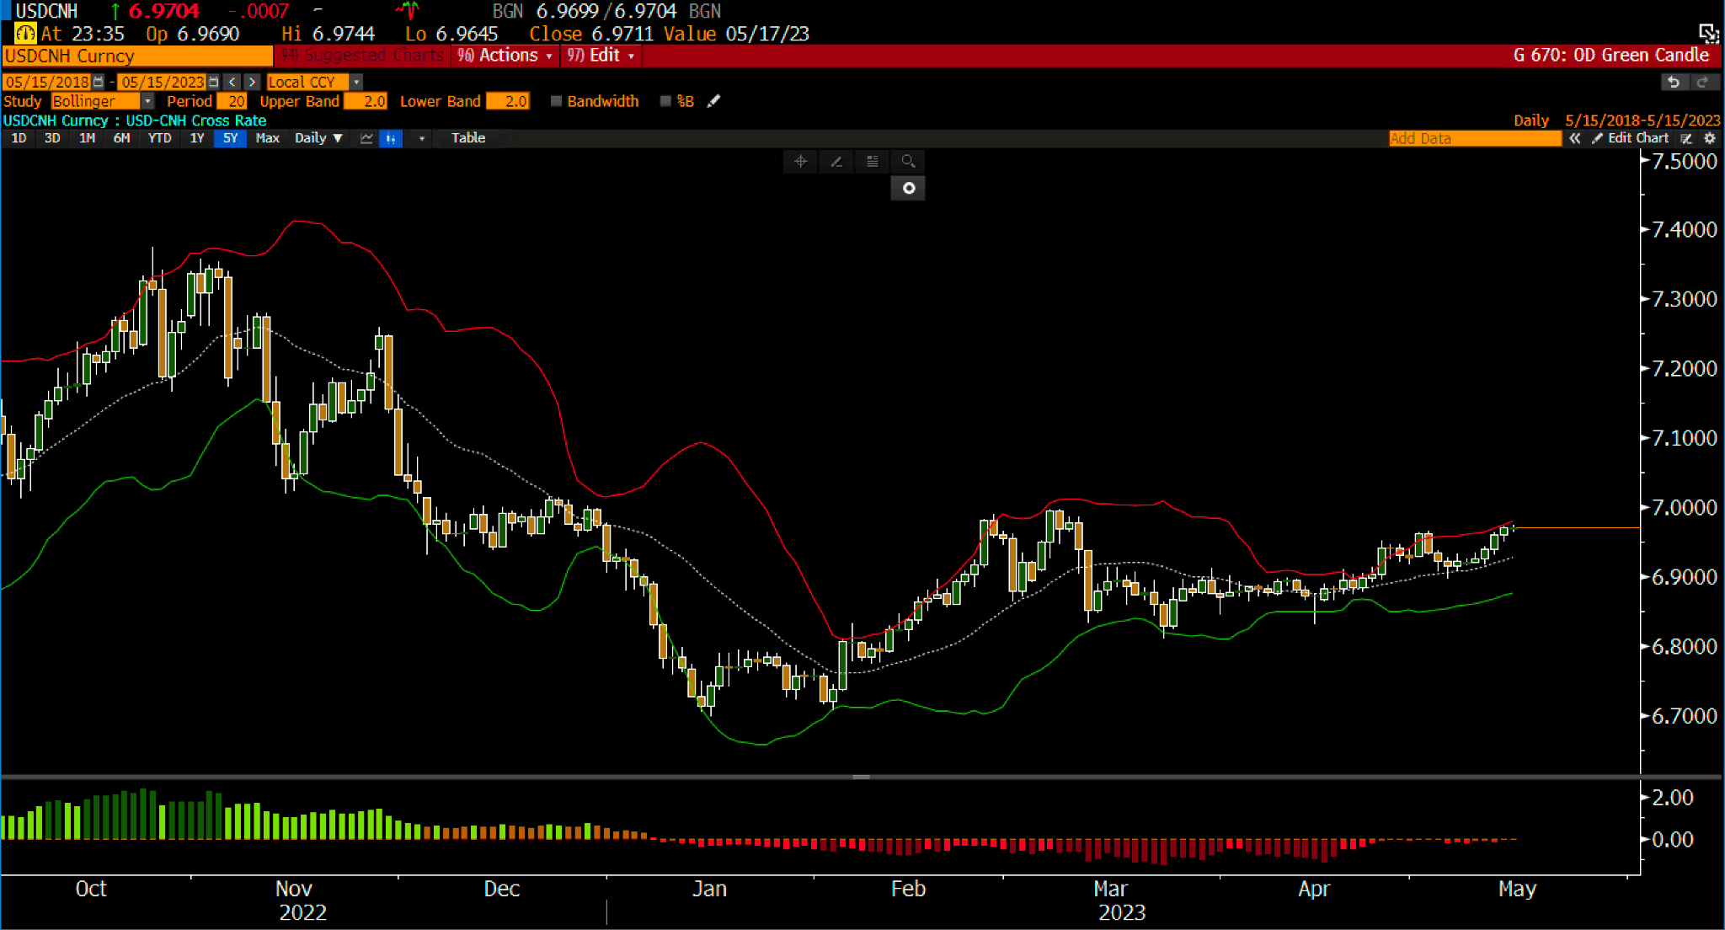Screen dimensions: 1725x930
Task: Open the Actions menu
Action: pos(507,56)
